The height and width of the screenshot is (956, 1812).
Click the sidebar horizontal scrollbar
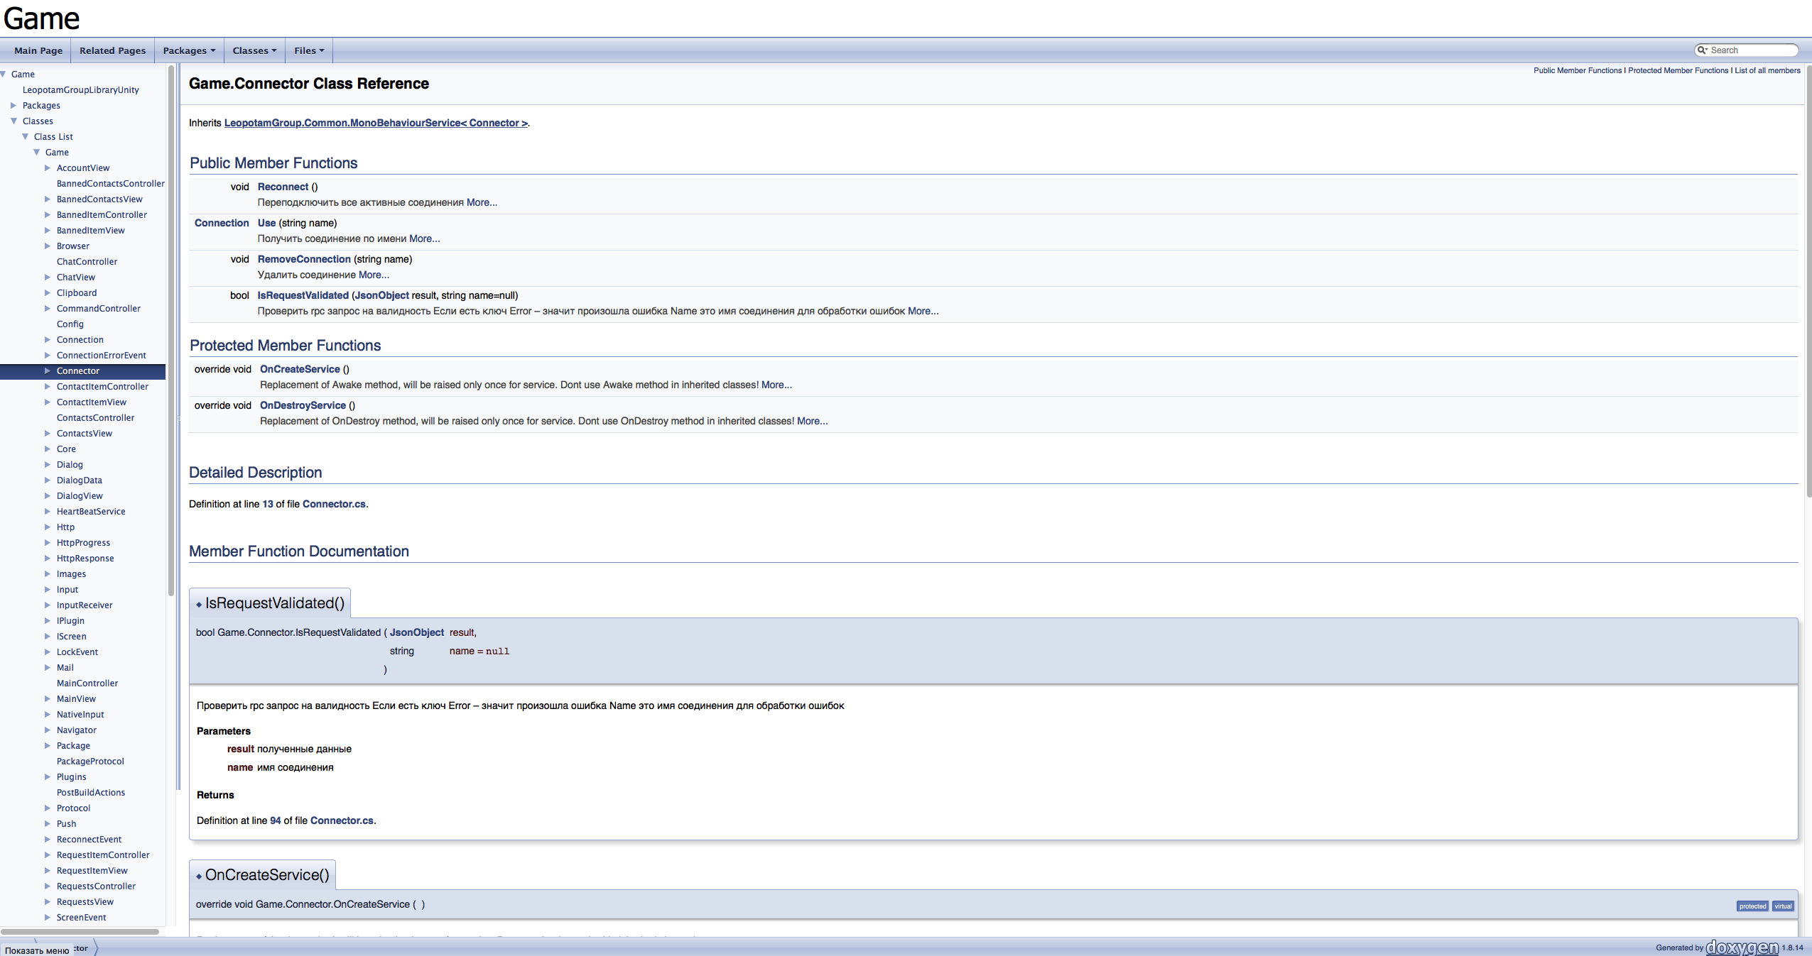(80, 931)
